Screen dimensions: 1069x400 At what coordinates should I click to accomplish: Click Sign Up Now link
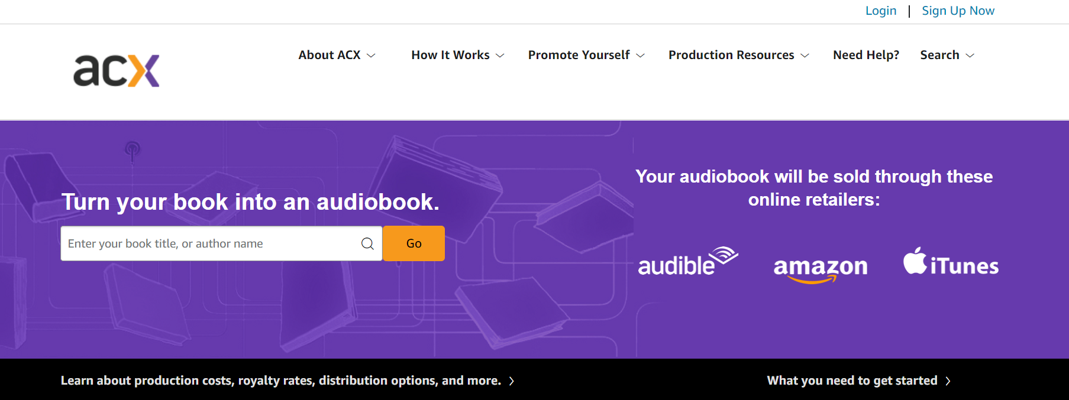point(958,11)
